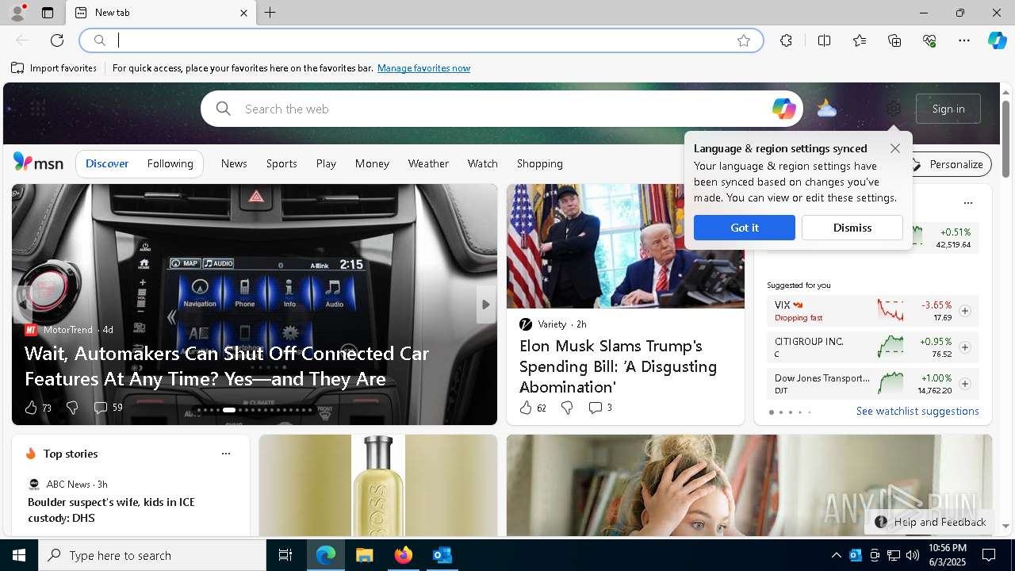This screenshot has height=571, width=1015.
Task: Click Manage favorites now link
Action: pyautogui.click(x=423, y=68)
